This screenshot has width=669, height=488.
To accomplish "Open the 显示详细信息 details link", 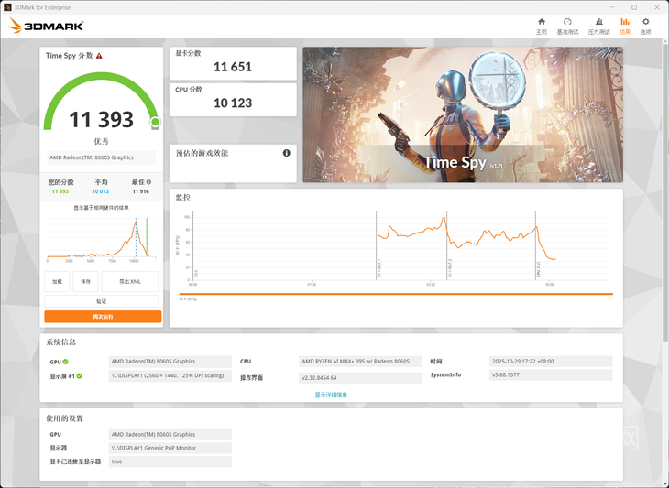I will pos(331,395).
